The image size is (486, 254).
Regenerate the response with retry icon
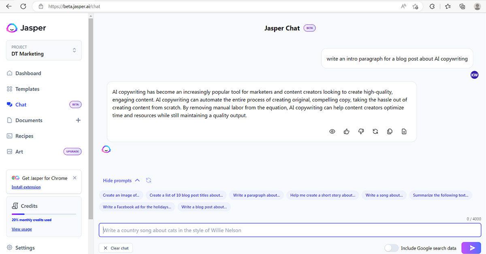(375, 131)
